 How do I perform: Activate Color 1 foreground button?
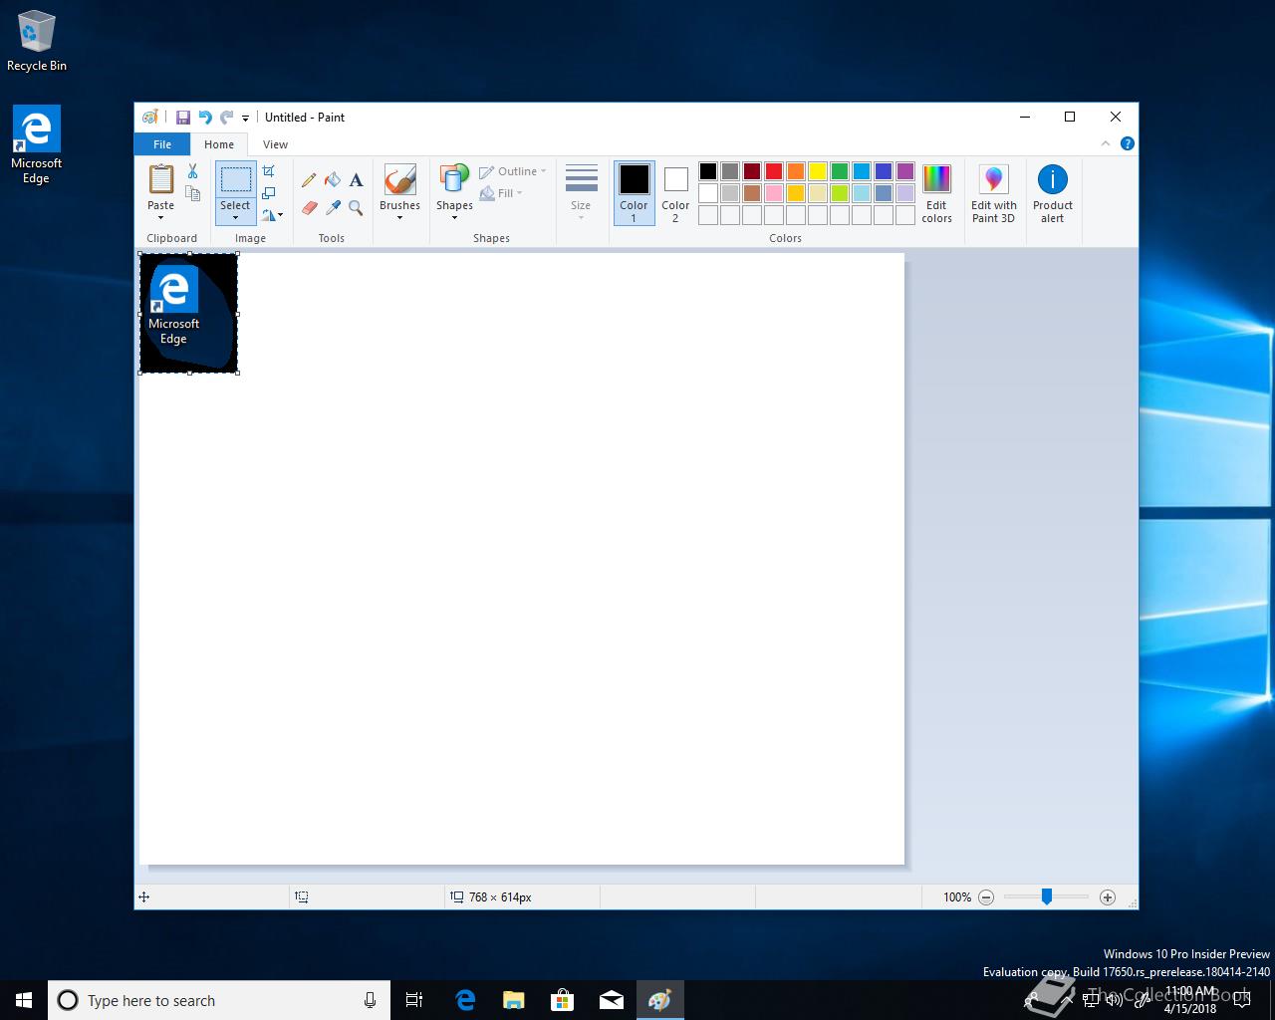coord(634,193)
